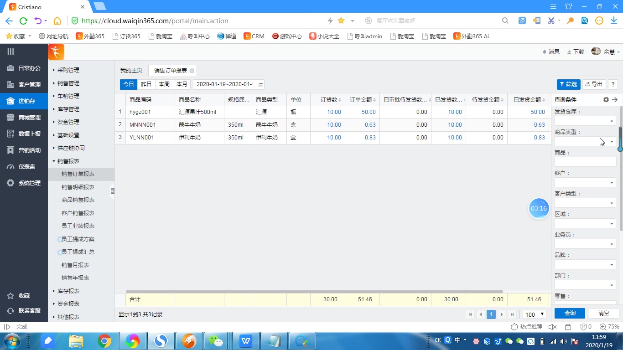Image resolution: width=623 pixels, height=350 pixels.
Task: Open 营销活动 module
Action: coord(24,150)
